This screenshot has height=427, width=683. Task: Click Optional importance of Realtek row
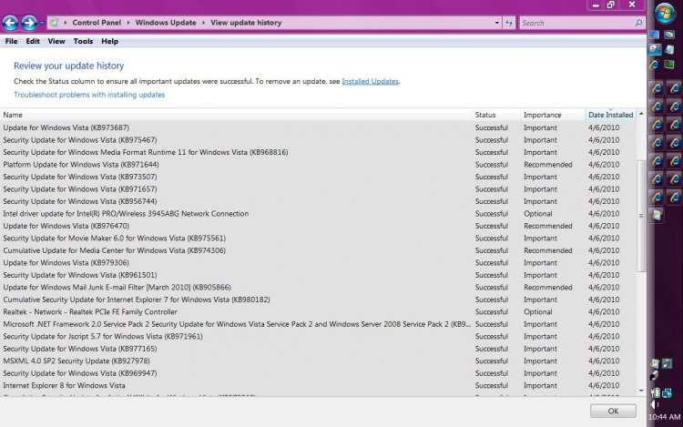(538, 311)
